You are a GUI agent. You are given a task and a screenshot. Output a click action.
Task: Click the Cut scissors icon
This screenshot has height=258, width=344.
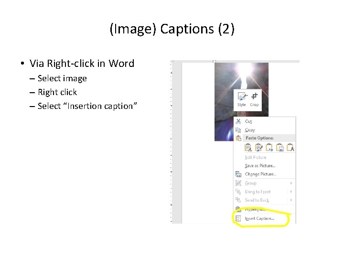click(x=238, y=121)
